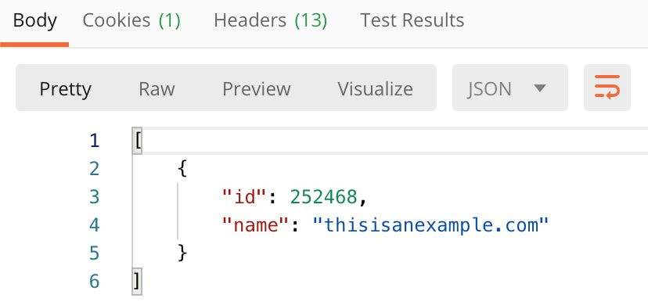Image resolution: width=648 pixels, height=305 pixels.
Task: Click line number 2 in the gutter
Action: tap(95, 169)
